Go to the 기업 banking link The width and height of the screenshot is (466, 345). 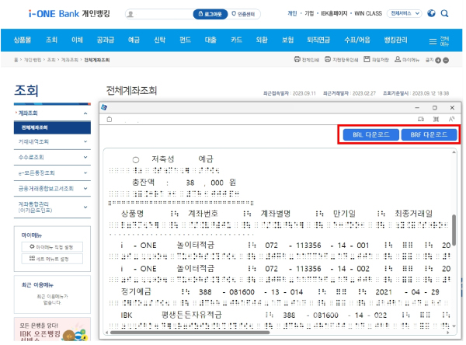click(x=309, y=13)
